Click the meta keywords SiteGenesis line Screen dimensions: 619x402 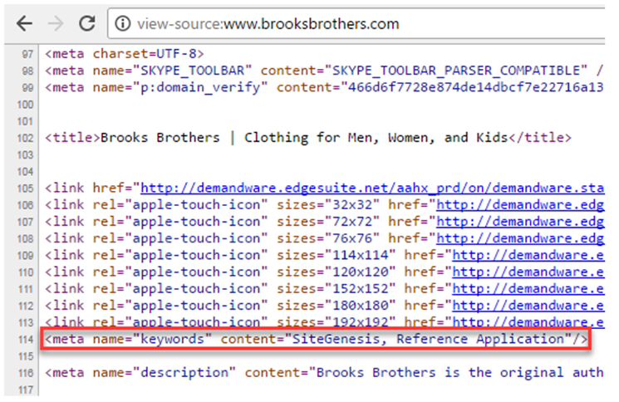click(x=317, y=339)
